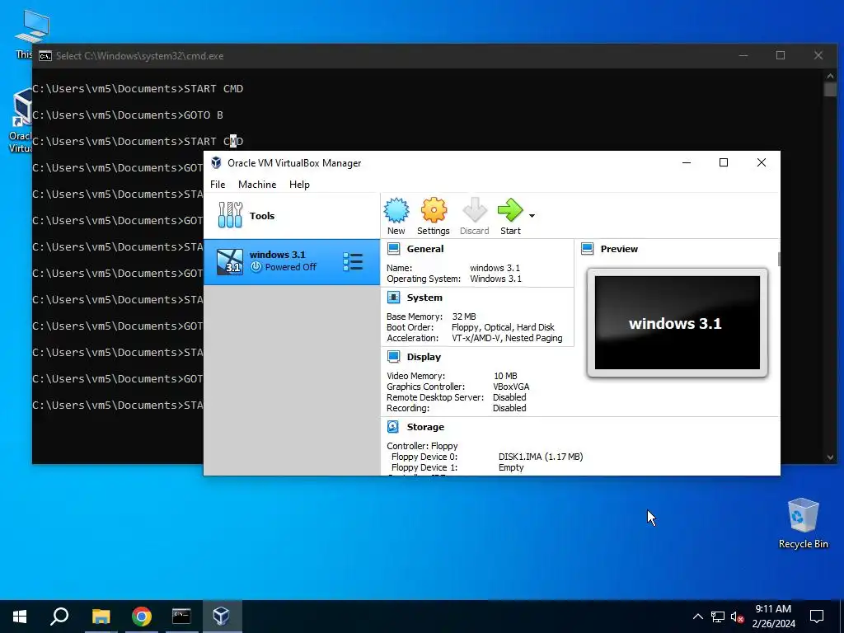The height and width of the screenshot is (633, 844).
Task: Open the network tray icon
Action: pyautogui.click(x=718, y=617)
